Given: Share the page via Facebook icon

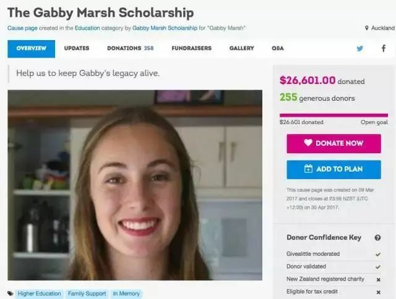Looking at the screenshot, I should (384, 48).
